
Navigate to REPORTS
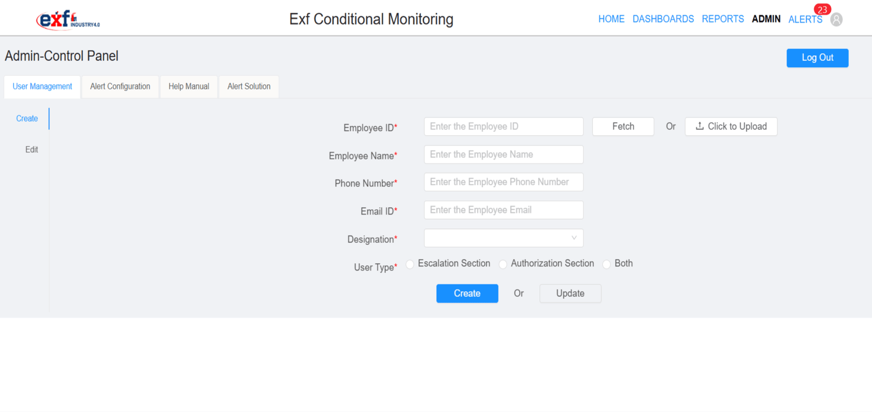coord(723,19)
